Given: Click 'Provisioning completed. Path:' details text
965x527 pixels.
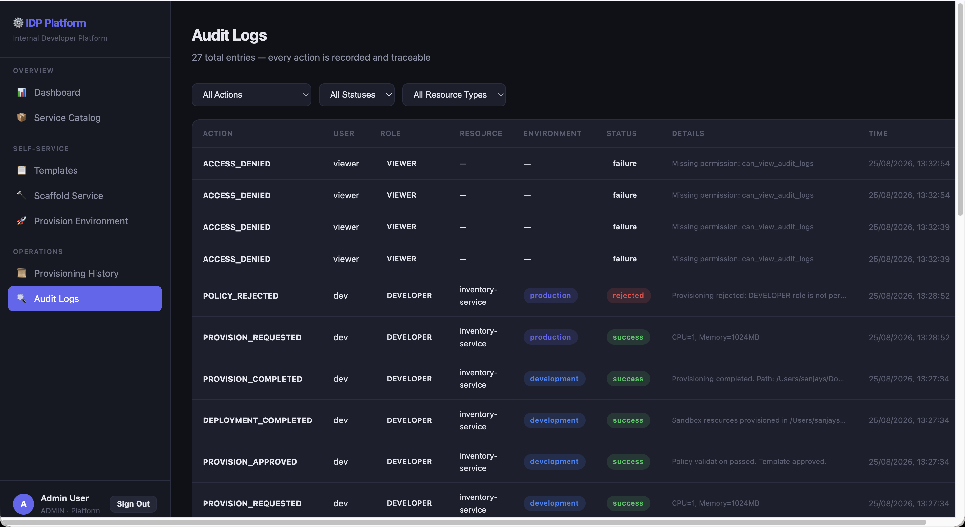Looking at the screenshot, I should [758, 379].
